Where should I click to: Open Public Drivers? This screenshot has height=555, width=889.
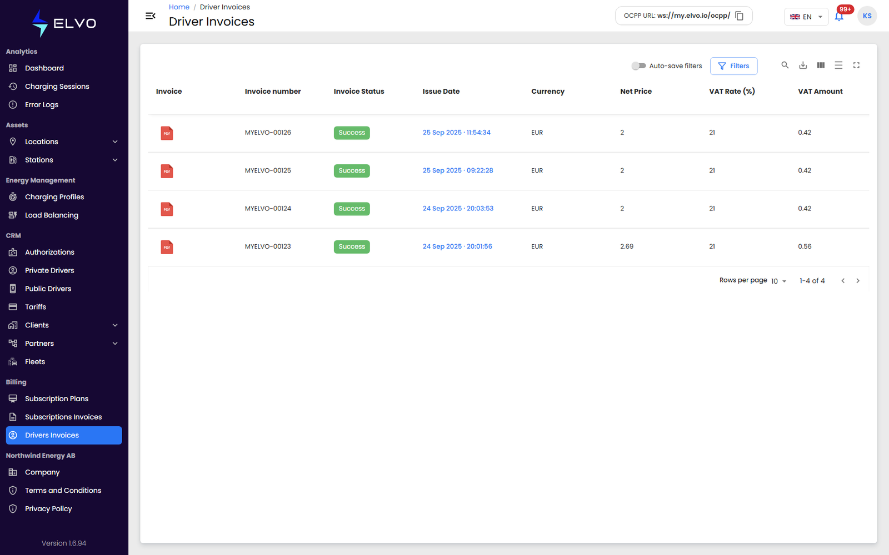pyautogui.click(x=64, y=289)
